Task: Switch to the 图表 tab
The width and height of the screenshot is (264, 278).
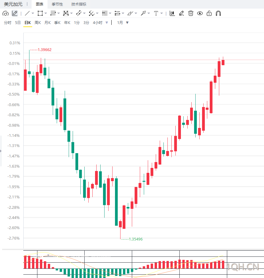Action: [x=40, y=4]
